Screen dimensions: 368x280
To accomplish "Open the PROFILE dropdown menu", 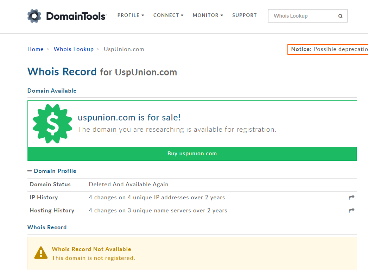I will 131,15.
